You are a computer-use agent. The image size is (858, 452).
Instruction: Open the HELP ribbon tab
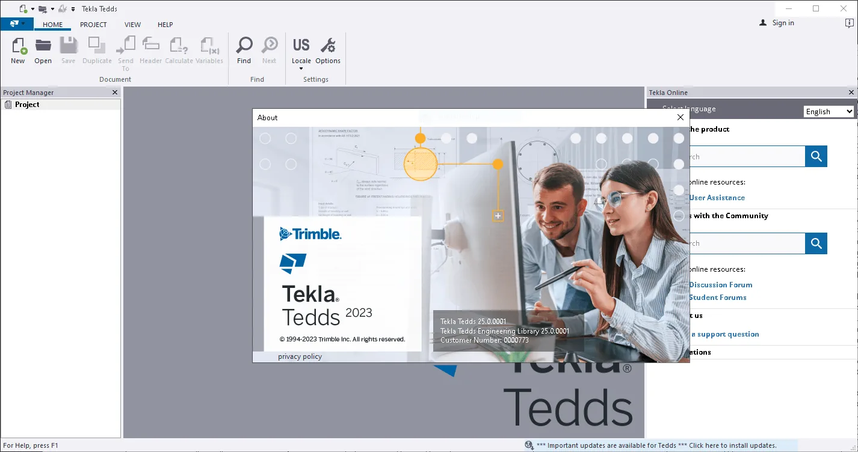(165, 25)
